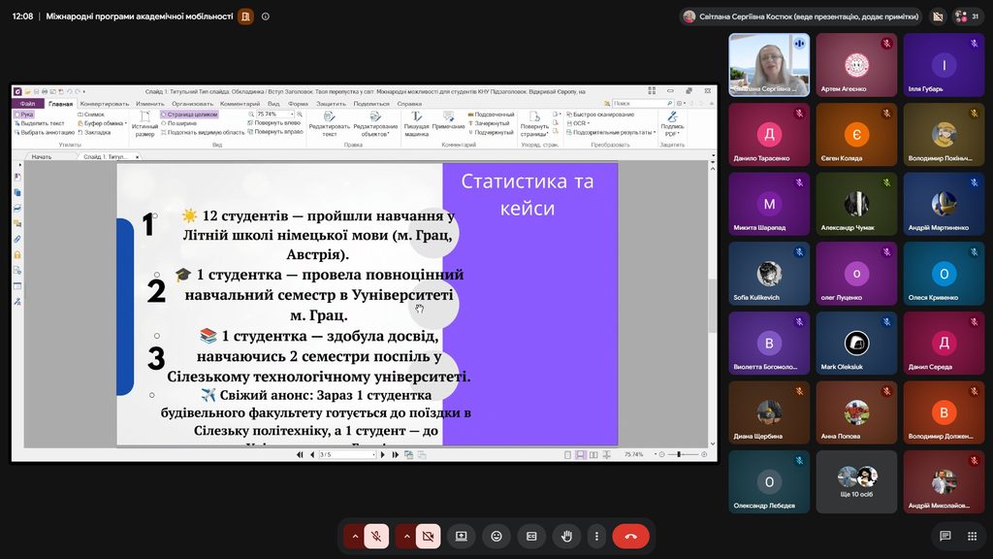Image resolution: width=993 pixels, height=559 pixels.
Task: Show participants list with count 31
Action: click(x=967, y=16)
